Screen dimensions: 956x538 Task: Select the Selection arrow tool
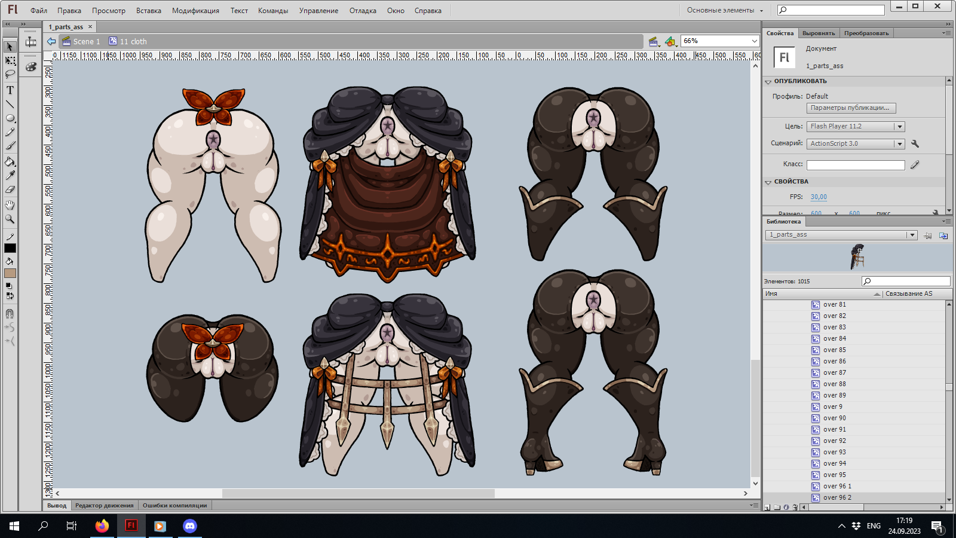point(10,47)
